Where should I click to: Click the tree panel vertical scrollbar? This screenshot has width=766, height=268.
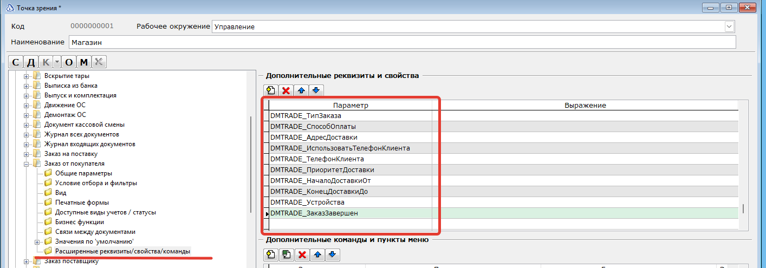coord(250,165)
